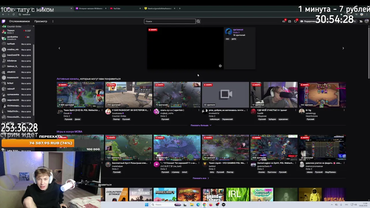The image size is (370, 208).
Task: Click Показать все under MOBA streams
Action: tap(201, 178)
